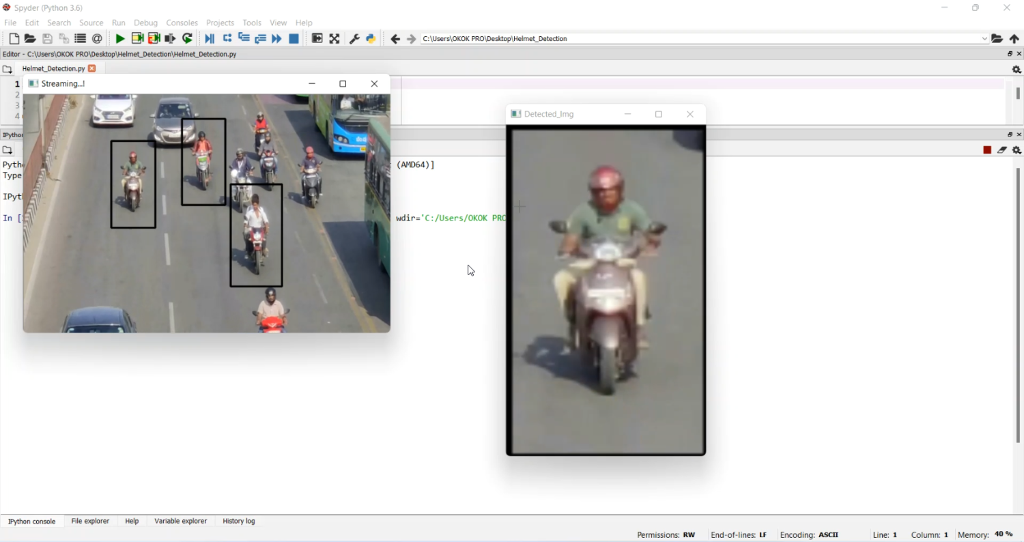The image size is (1024, 542).
Task: Re-run the last script
Action: pos(188,39)
